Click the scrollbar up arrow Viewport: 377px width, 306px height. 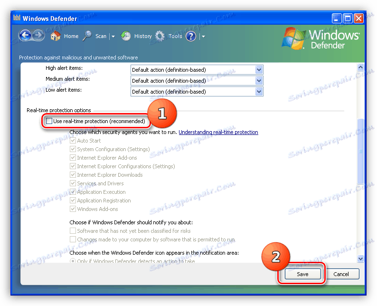pyautogui.click(x=360, y=67)
